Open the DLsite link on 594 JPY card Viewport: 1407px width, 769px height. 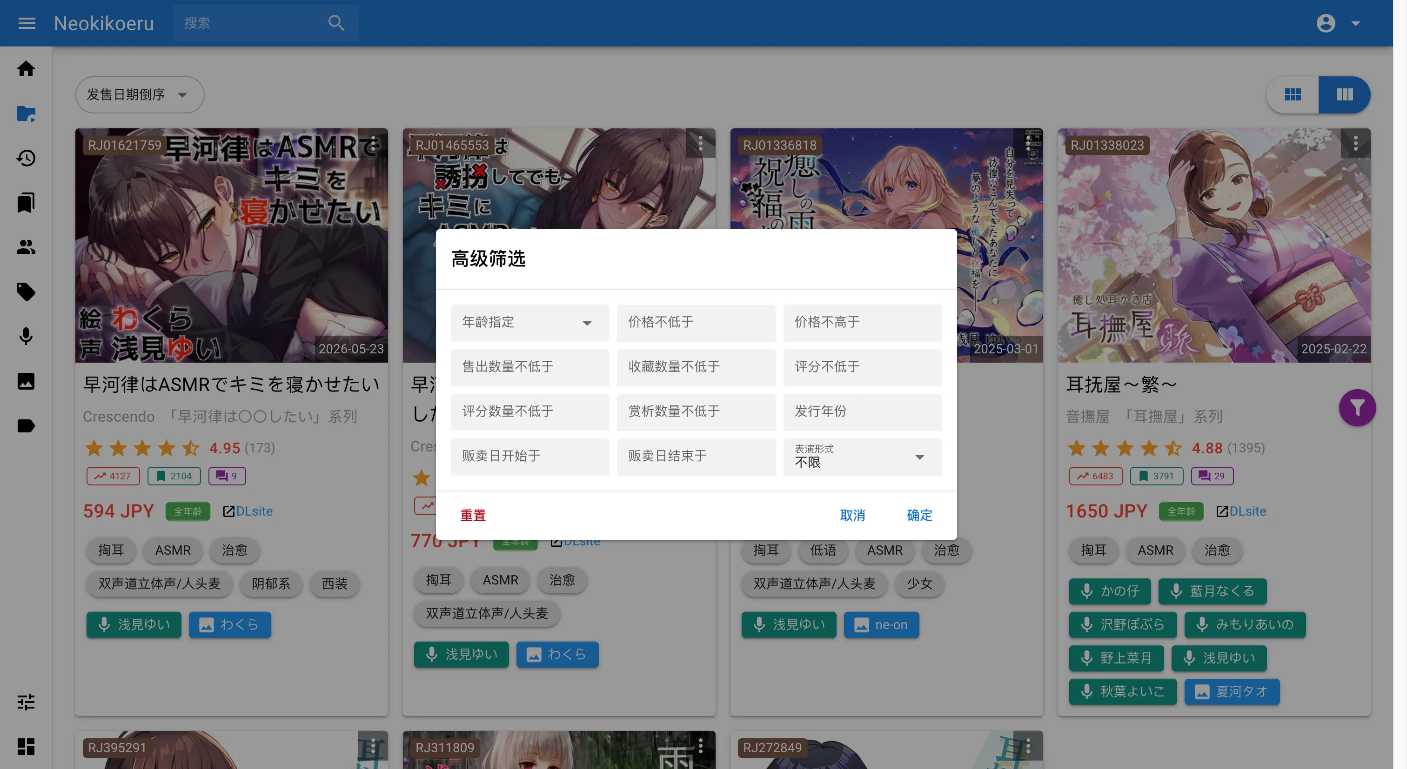[x=248, y=511]
